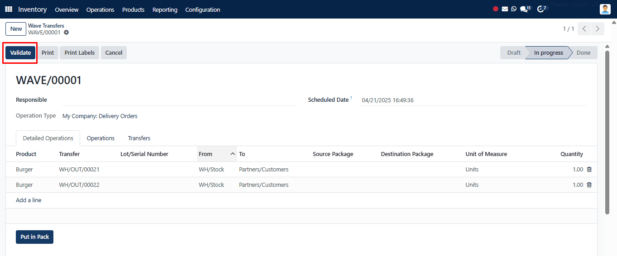This screenshot has height=256, width=617.
Task: Click the Inventory app title
Action: tap(32, 9)
